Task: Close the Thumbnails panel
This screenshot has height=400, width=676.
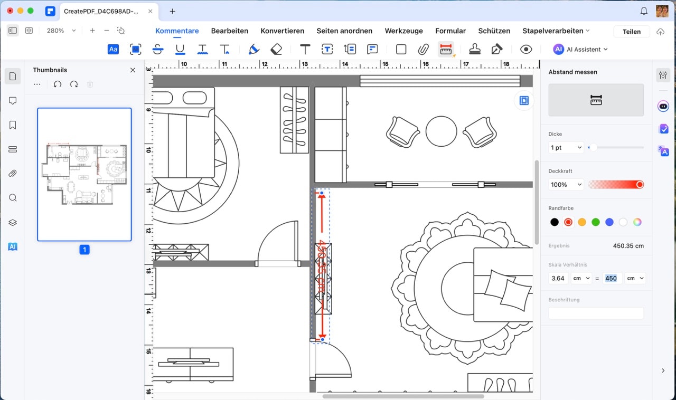Action: (133, 70)
